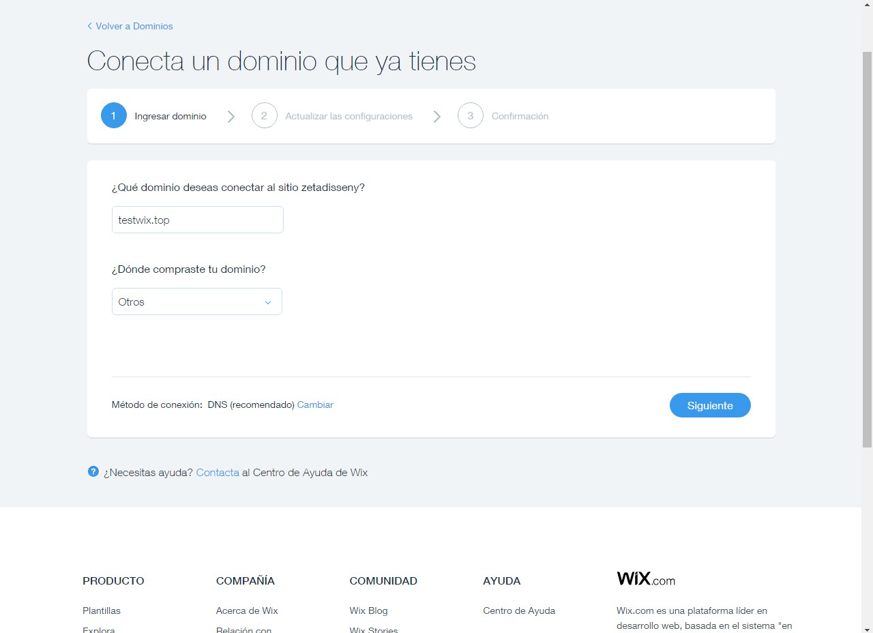
Task: Click the back chevron beside Volver a Dominios
Action: click(89, 26)
